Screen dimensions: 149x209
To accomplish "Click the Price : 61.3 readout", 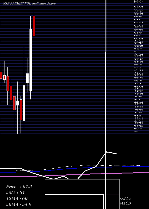I will pyautogui.click(x=19, y=187).
